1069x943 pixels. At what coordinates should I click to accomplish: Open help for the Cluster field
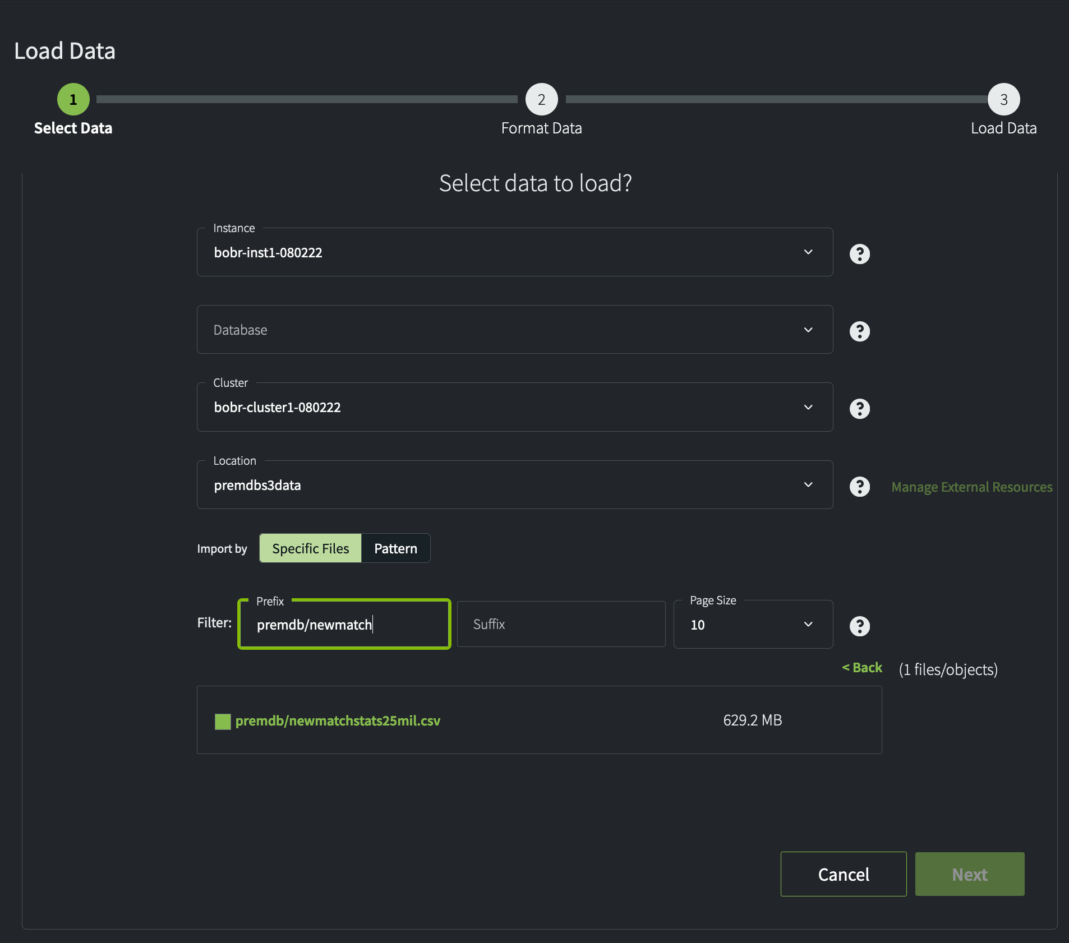coord(859,409)
